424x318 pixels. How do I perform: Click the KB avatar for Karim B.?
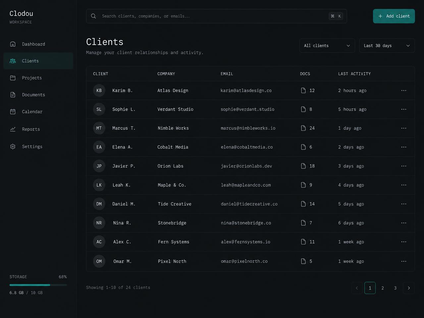pos(99,90)
